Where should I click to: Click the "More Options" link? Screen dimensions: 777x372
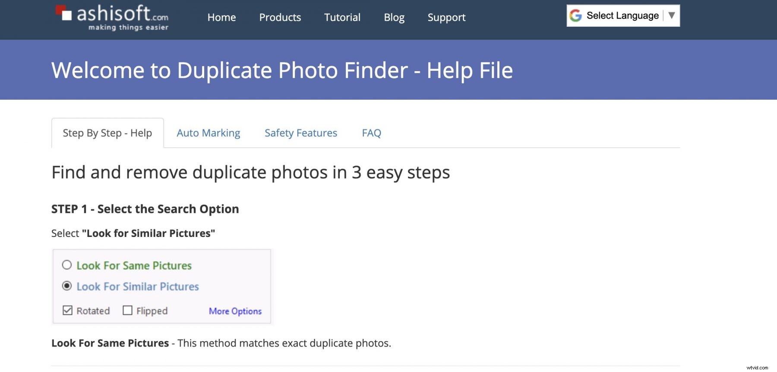click(x=235, y=311)
